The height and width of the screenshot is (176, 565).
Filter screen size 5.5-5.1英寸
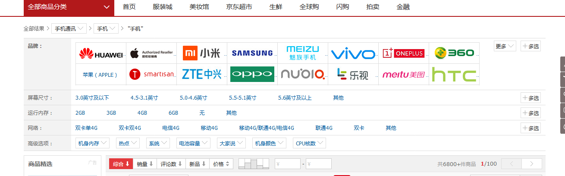pyautogui.click(x=242, y=98)
